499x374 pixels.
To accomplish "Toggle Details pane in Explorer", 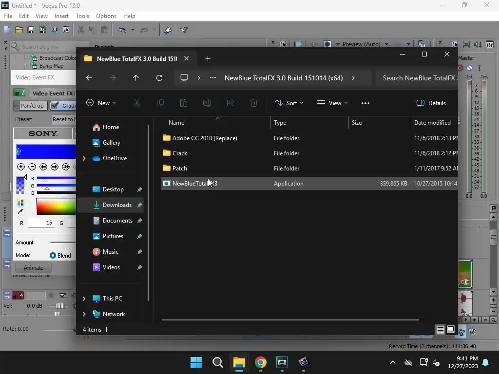I will 431,103.
